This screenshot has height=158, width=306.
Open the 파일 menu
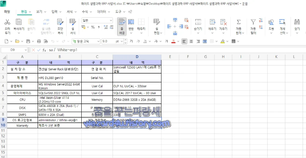tap(7, 12)
